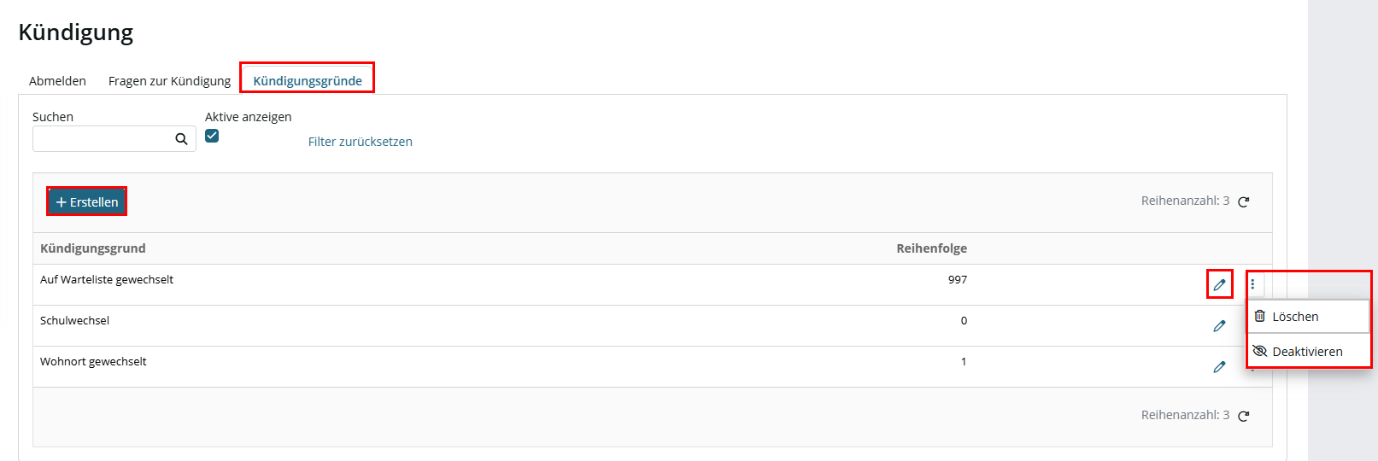This screenshot has height=461, width=1378.
Task: Switch to the Abmelden tab
Action: (x=57, y=81)
